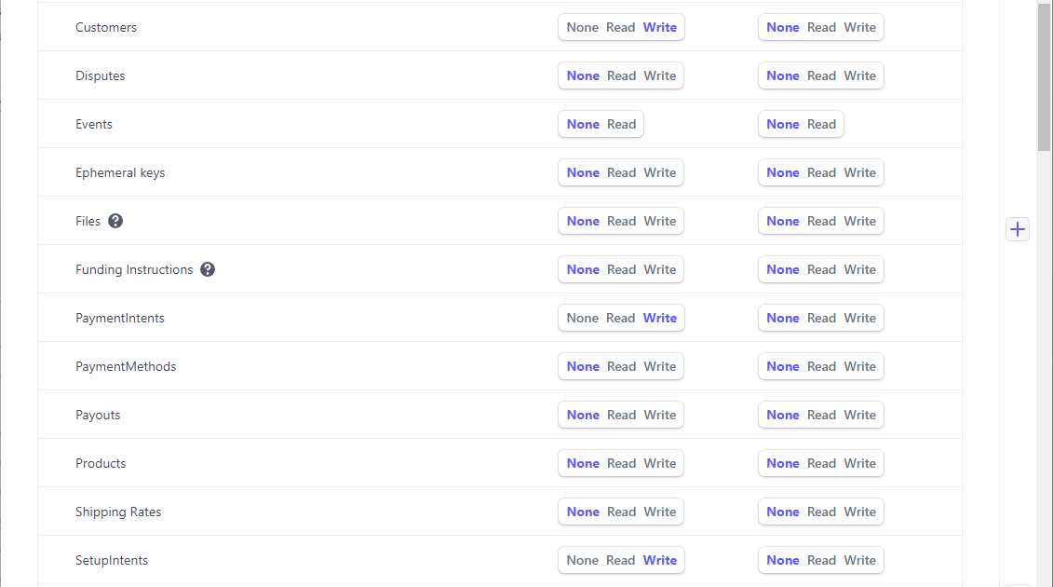This screenshot has height=587, width=1053.
Task: Select Read for SetupIntents in first column
Action: (620, 560)
